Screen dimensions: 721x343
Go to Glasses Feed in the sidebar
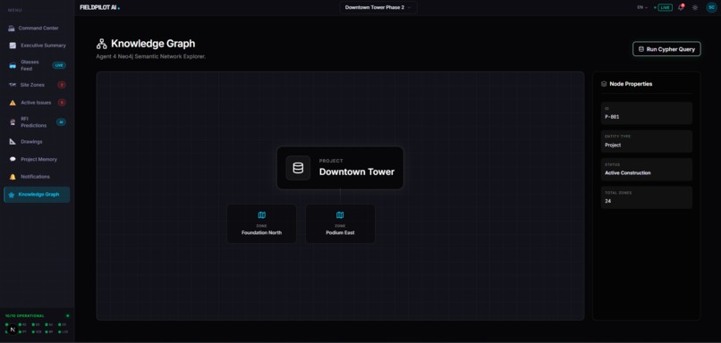[37, 66]
